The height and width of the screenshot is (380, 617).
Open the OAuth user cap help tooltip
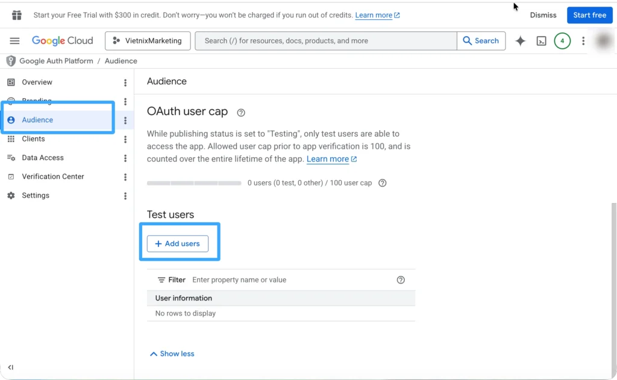[240, 113]
